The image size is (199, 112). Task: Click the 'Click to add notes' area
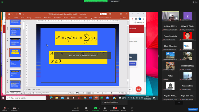33,89
